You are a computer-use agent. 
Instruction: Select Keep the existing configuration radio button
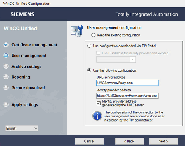[93, 35]
